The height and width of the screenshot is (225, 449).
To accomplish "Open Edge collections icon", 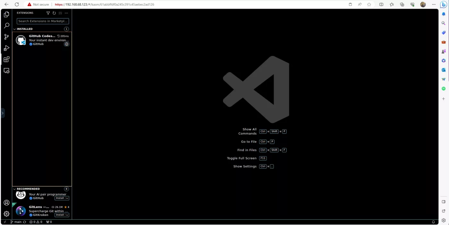I will pyautogui.click(x=402, y=4).
